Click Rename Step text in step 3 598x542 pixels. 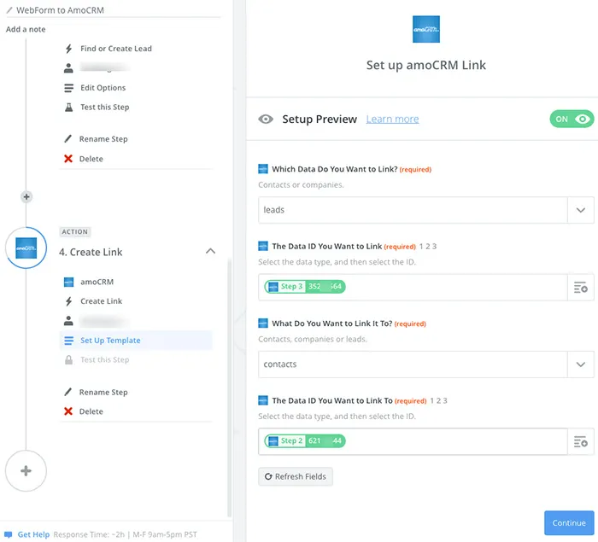click(103, 139)
